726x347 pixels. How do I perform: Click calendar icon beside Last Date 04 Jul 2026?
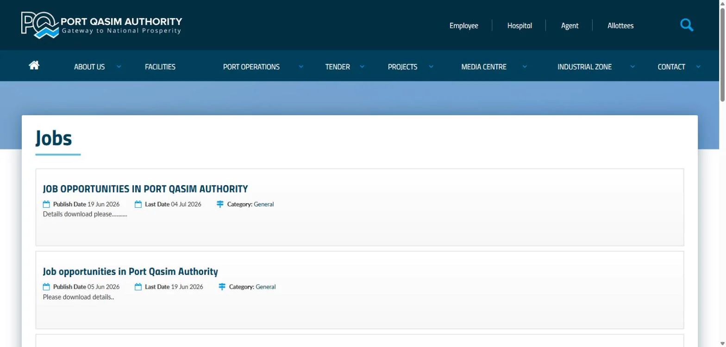point(138,204)
